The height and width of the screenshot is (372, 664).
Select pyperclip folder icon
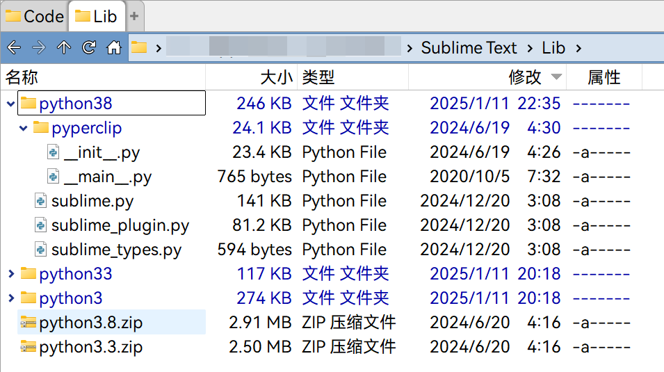point(40,127)
